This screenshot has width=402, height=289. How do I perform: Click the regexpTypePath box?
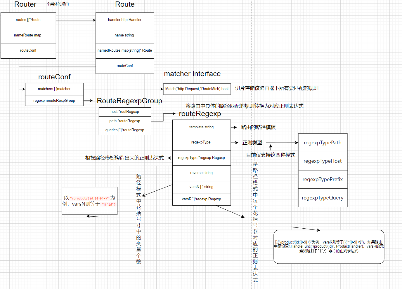(323, 143)
